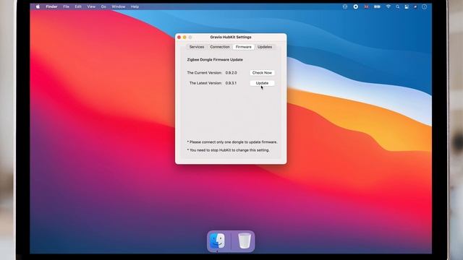Open the Window menu
This screenshot has width=463, height=260.
click(x=119, y=6)
